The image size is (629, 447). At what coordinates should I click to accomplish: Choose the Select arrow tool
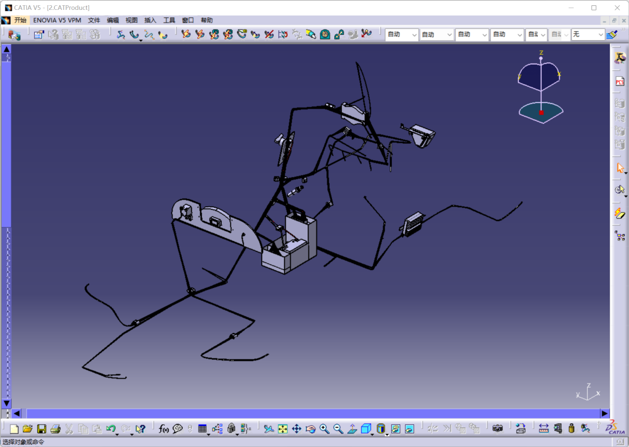point(620,168)
